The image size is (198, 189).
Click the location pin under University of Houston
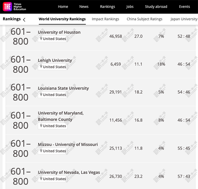41,38
